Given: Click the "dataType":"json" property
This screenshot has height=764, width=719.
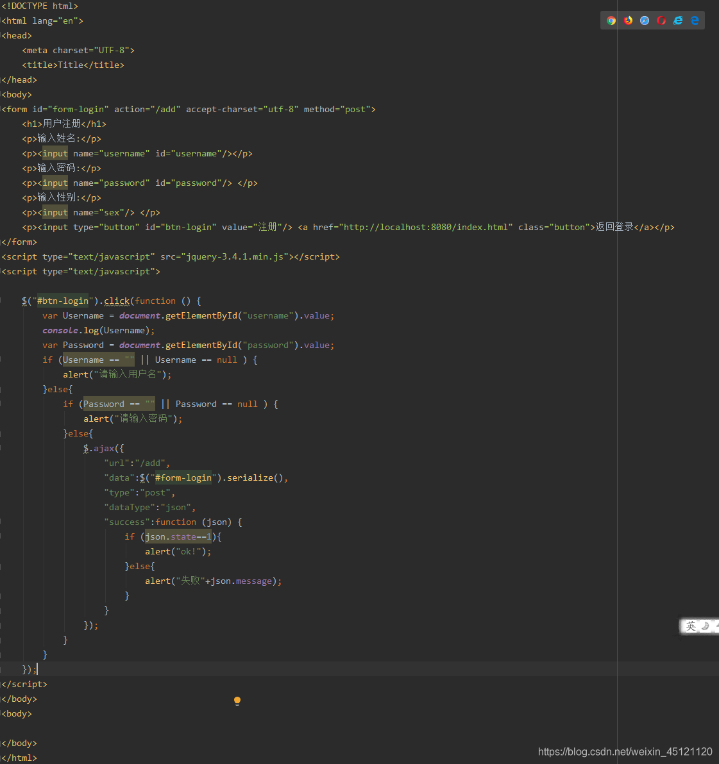Looking at the screenshot, I should pyautogui.click(x=149, y=507).
